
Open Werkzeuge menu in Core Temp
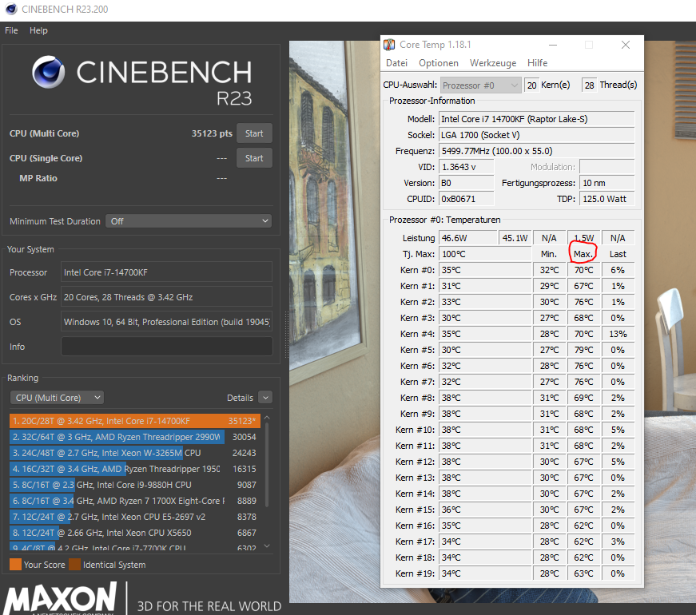pyautogui.click(x=493, y=63)
